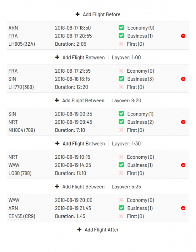Viewport: 196px width, 252px height.
Task: Add flight between with Layover 5:35
Action: pos(80,186)
